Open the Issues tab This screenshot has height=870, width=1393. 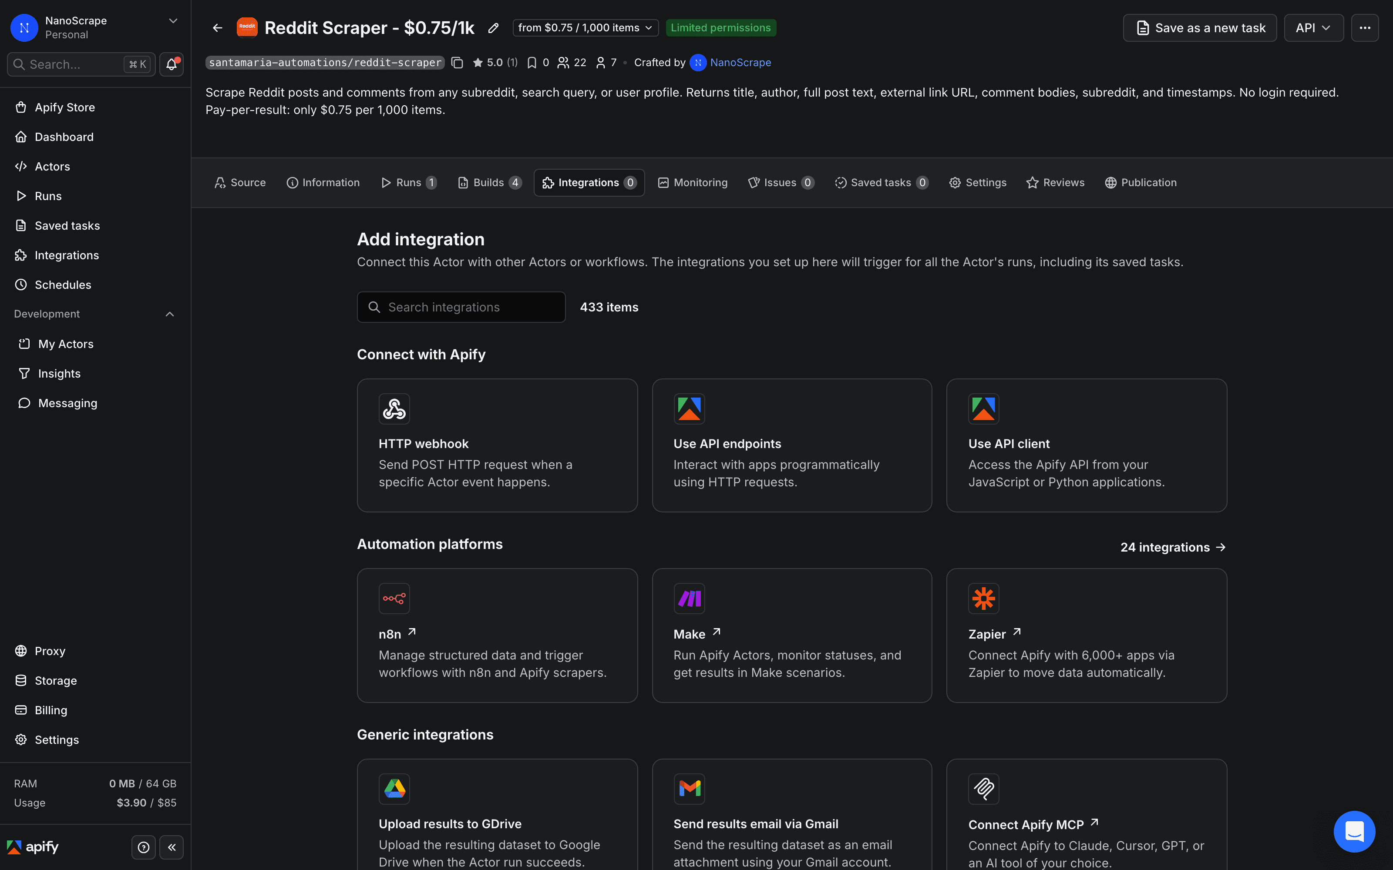pos(781,182)
